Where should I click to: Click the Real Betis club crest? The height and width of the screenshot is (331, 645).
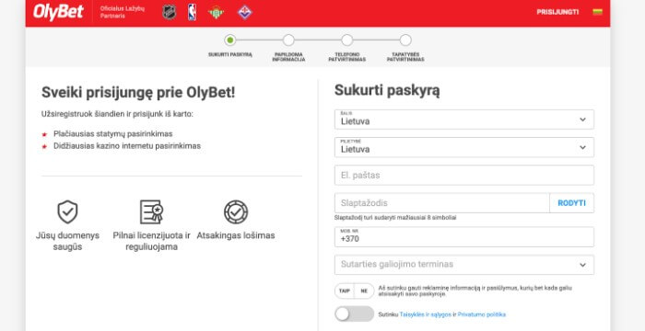click(216, 12)
